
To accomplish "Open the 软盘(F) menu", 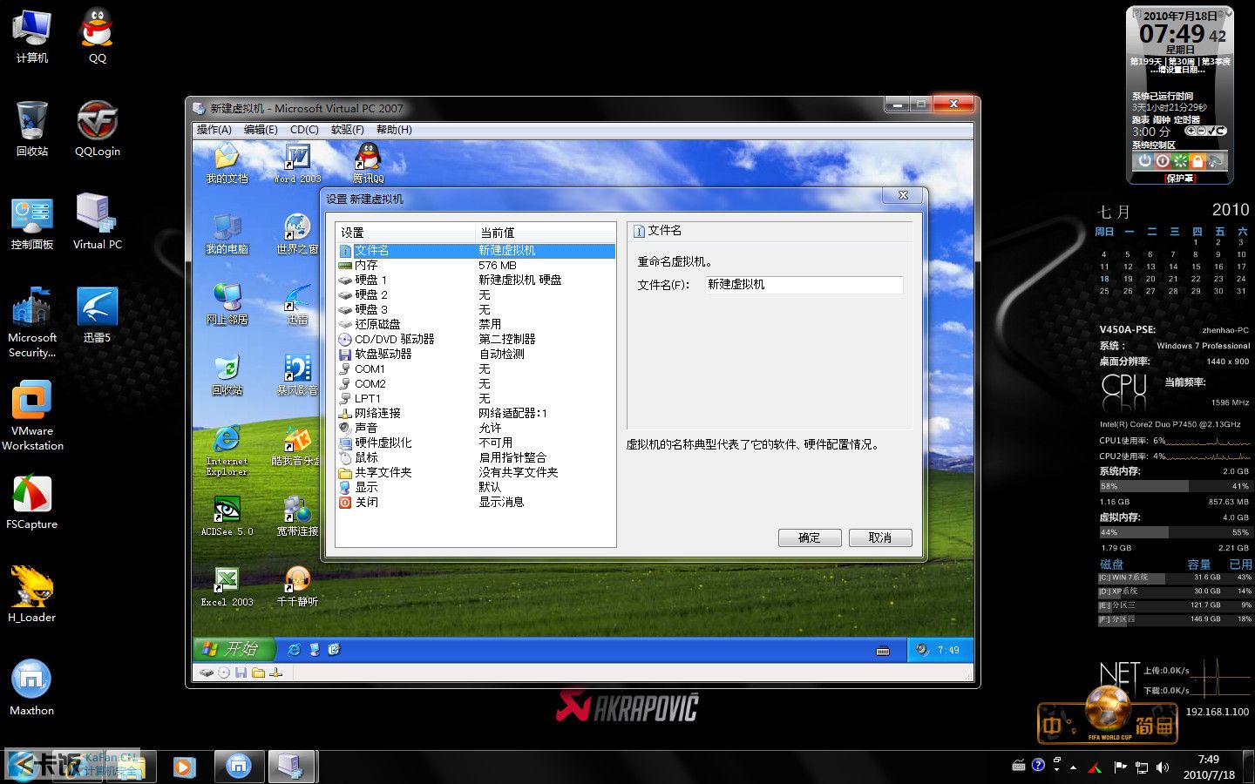I will coord(348,130).
